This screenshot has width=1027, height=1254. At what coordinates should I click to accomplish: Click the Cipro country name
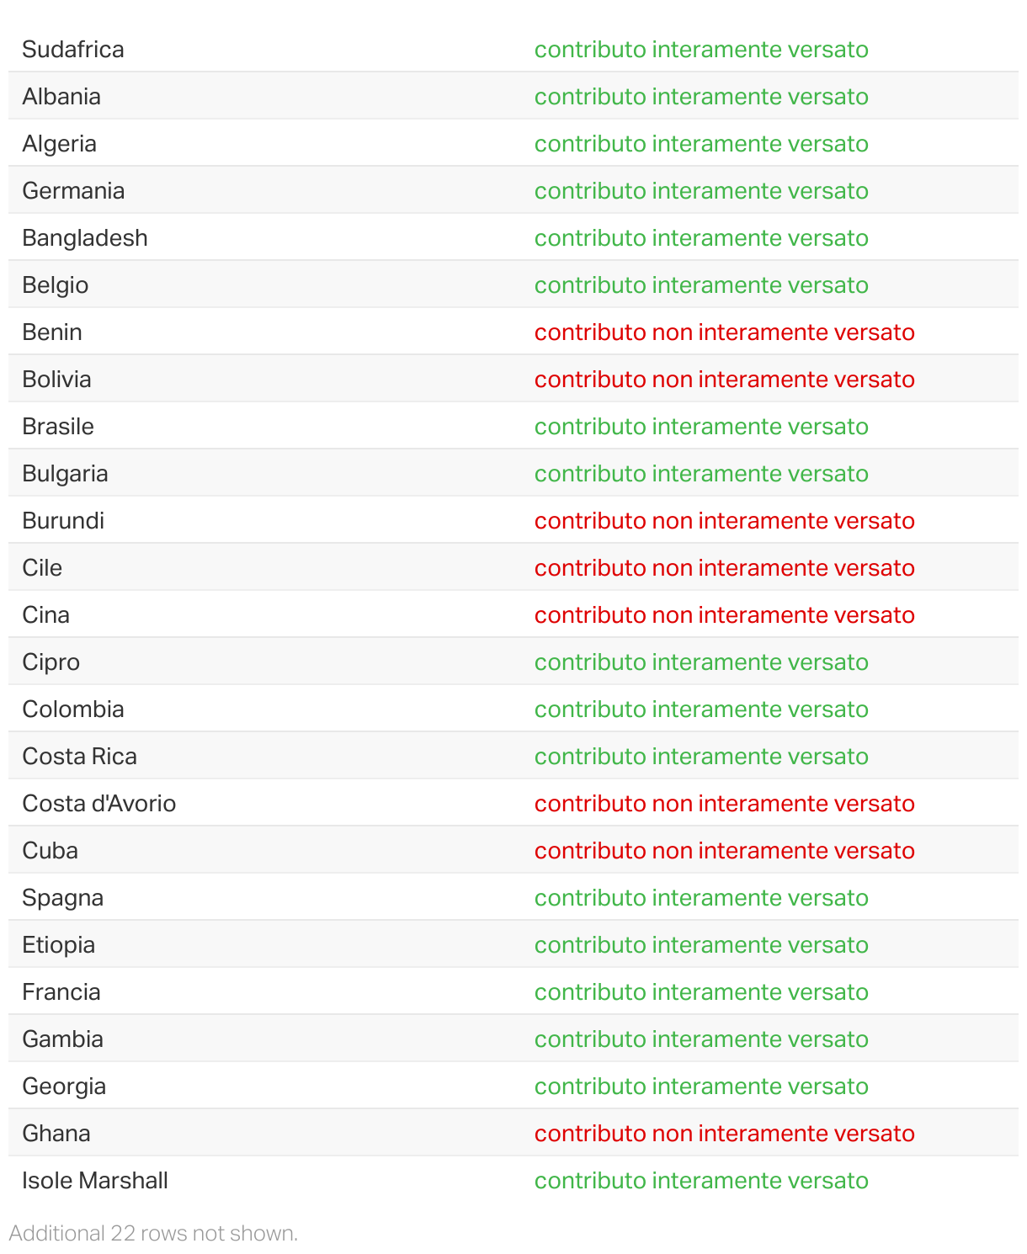tap(51, 662)
